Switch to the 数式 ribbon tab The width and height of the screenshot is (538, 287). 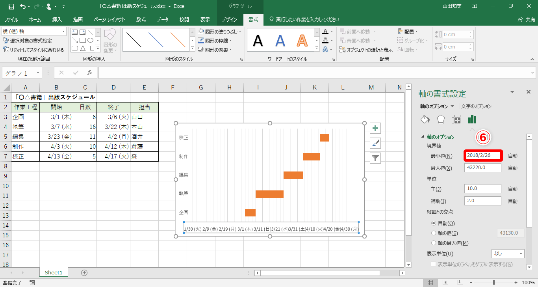(141, 19)
